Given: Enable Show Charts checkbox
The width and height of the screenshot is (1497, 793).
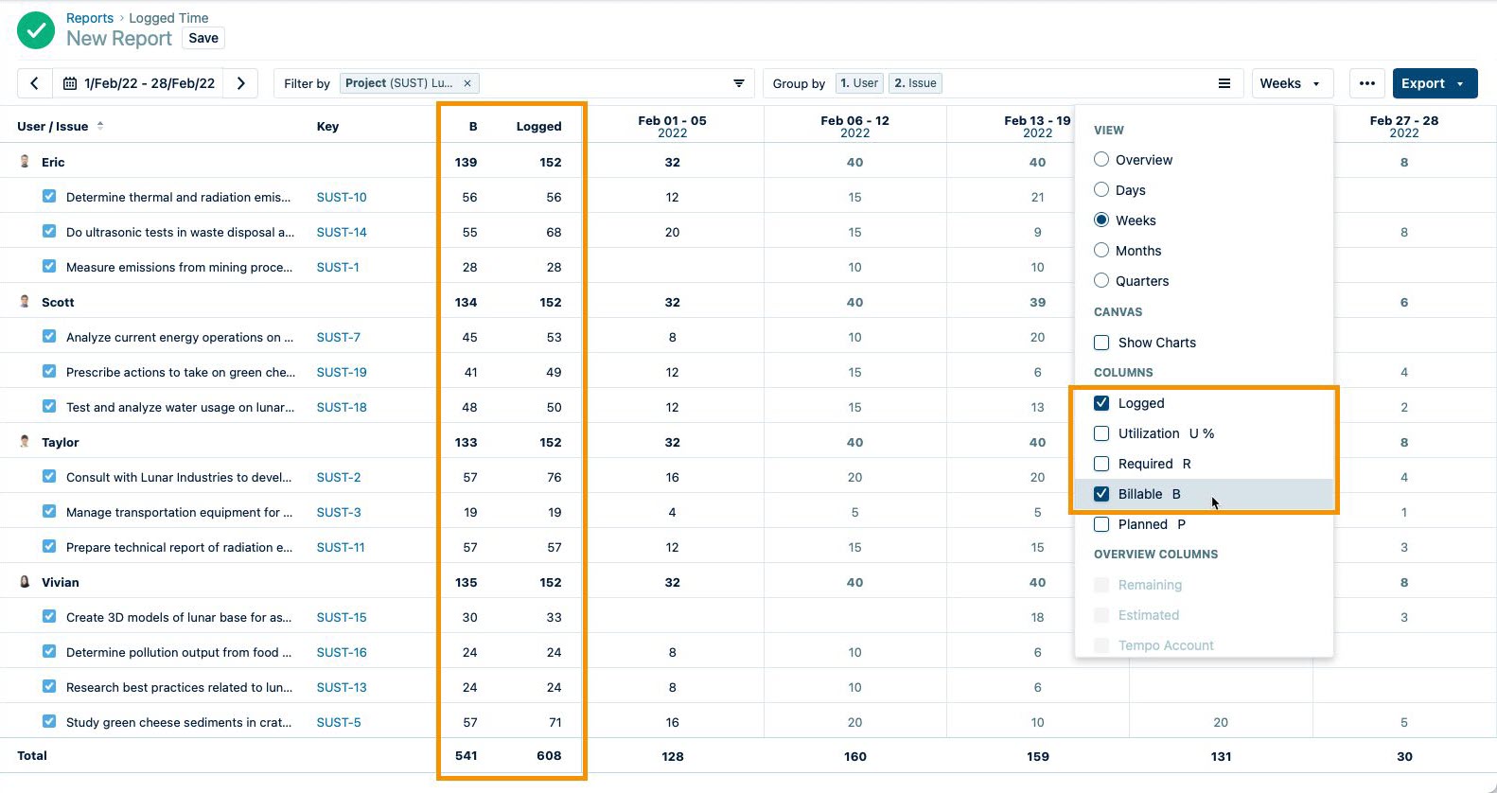Looking at the screenshot, I should pyautogui.click(x=1101, y=343).
